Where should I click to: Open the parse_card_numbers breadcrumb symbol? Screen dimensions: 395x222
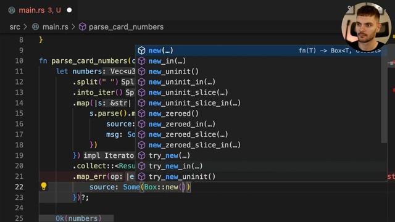pos(126,27)
